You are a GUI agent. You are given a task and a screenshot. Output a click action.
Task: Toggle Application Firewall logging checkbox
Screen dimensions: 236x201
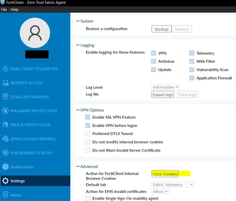pos(192,78)
